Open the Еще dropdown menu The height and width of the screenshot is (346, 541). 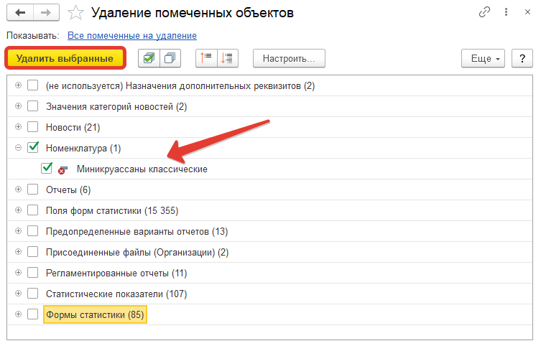[483, 58]
